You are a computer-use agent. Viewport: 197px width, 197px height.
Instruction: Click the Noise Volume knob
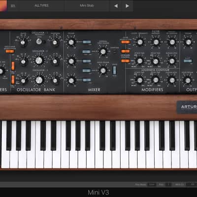tap(103, 70)
